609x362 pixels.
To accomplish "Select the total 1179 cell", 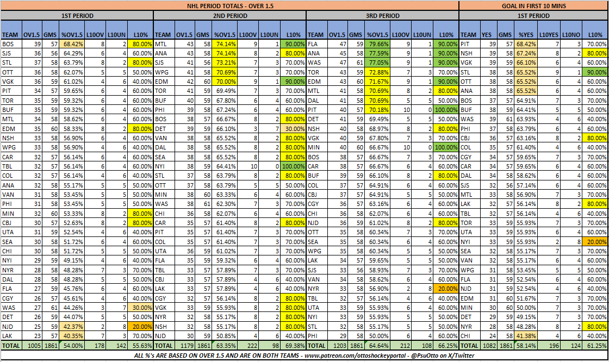I will point(184,345).
